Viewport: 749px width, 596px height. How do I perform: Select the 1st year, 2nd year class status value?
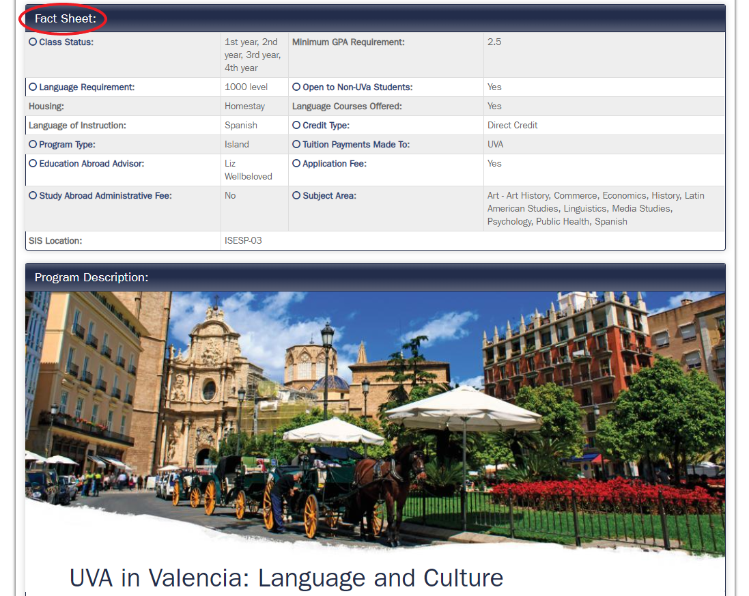(x=253, y=55)
